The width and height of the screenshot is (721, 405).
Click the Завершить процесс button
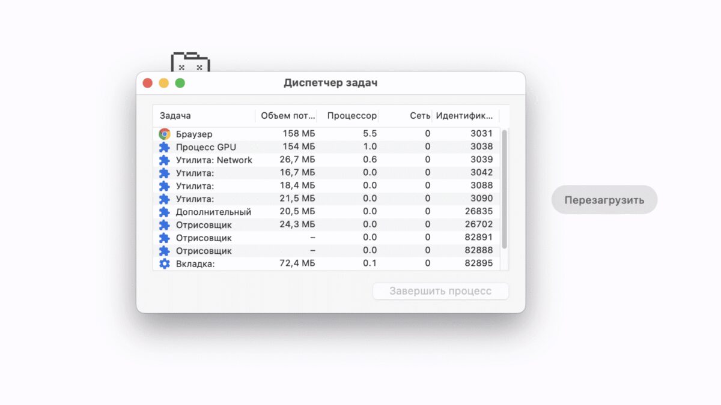pyautogui.click(x=440, y=292)
